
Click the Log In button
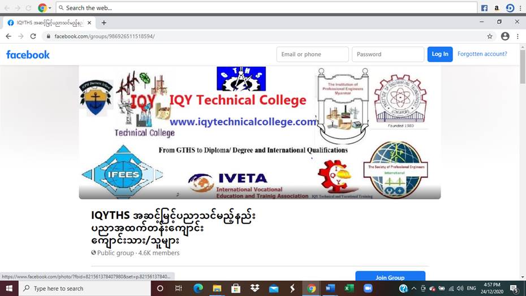click(x=440, y=54)
